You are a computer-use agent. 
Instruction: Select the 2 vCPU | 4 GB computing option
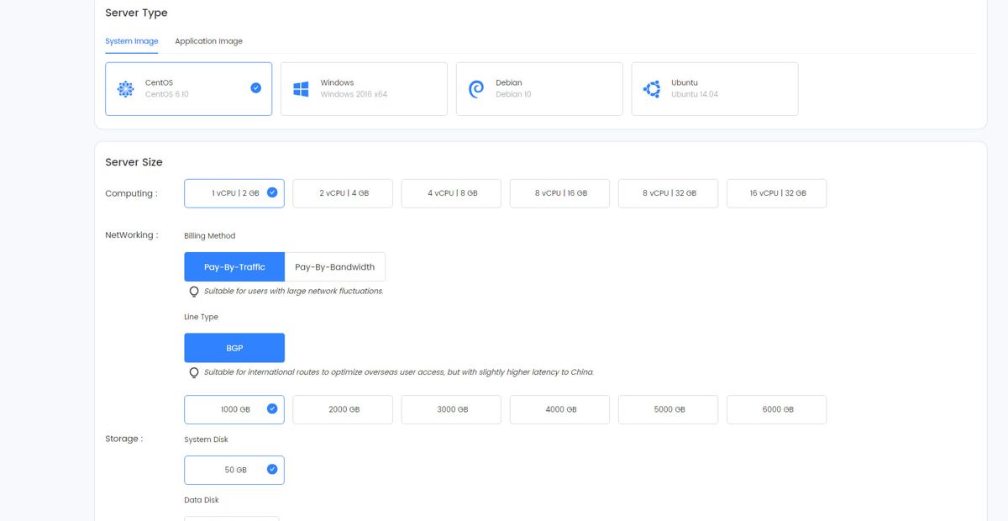(x=343, y=193)
